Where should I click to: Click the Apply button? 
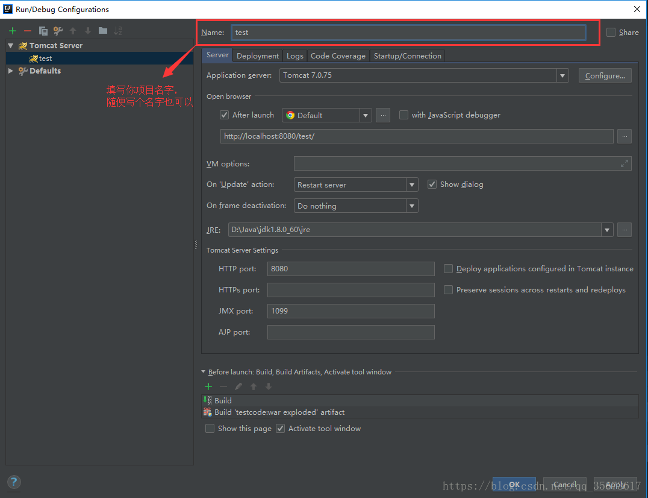click(x=615, y=484)
